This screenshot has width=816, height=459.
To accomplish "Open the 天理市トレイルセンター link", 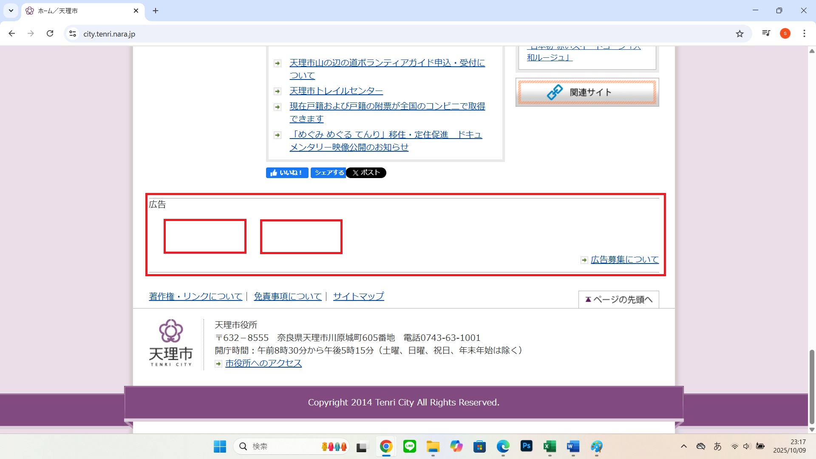I will click(336, 91).
